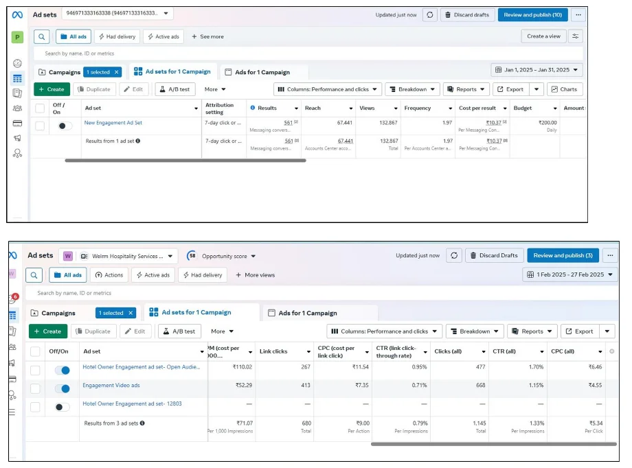Screen dimensions: 632x468
Task: Click column customize icon right of CPC (all)
Action: 611,351
